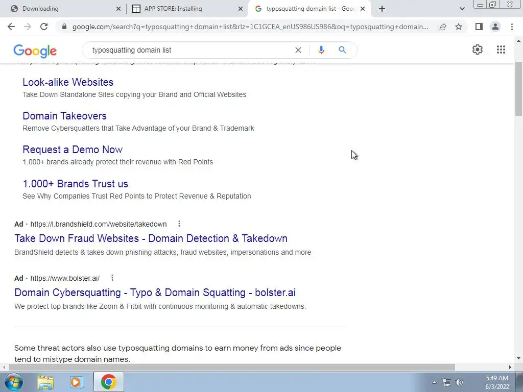Click the https://www.bolster.ai/ URL text

(65, 278)
